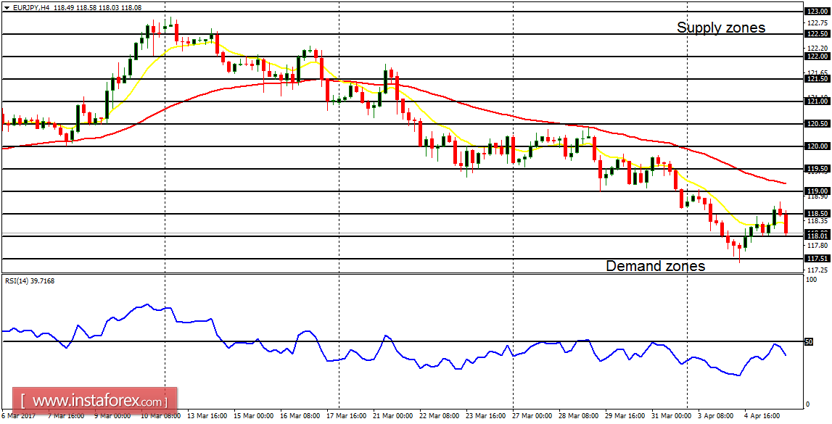Click the Supply zones text annotation
Screen dimensions: 832x424
pos(721,28)
